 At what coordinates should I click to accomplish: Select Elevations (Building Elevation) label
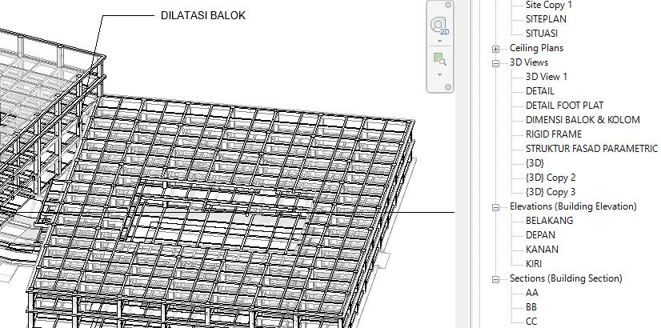click(573, 206)
